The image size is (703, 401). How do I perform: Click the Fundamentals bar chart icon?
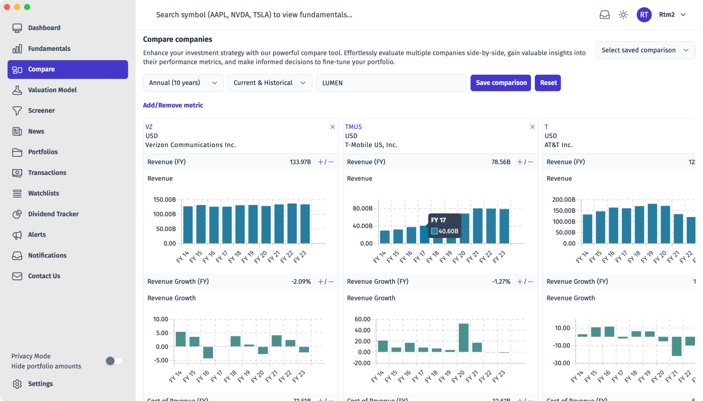tap(17, 49)
